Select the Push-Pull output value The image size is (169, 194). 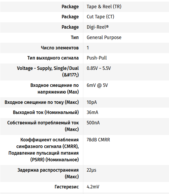tap(97, 58)
